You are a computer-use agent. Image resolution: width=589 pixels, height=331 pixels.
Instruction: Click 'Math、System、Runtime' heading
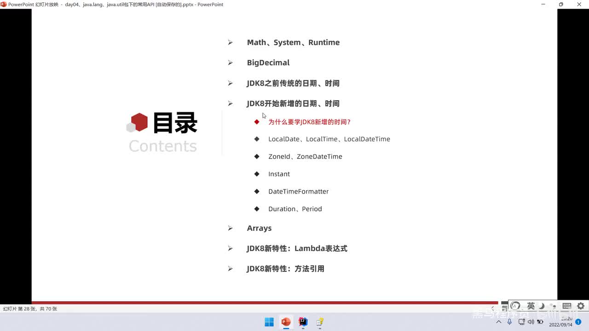click(293, 42)
